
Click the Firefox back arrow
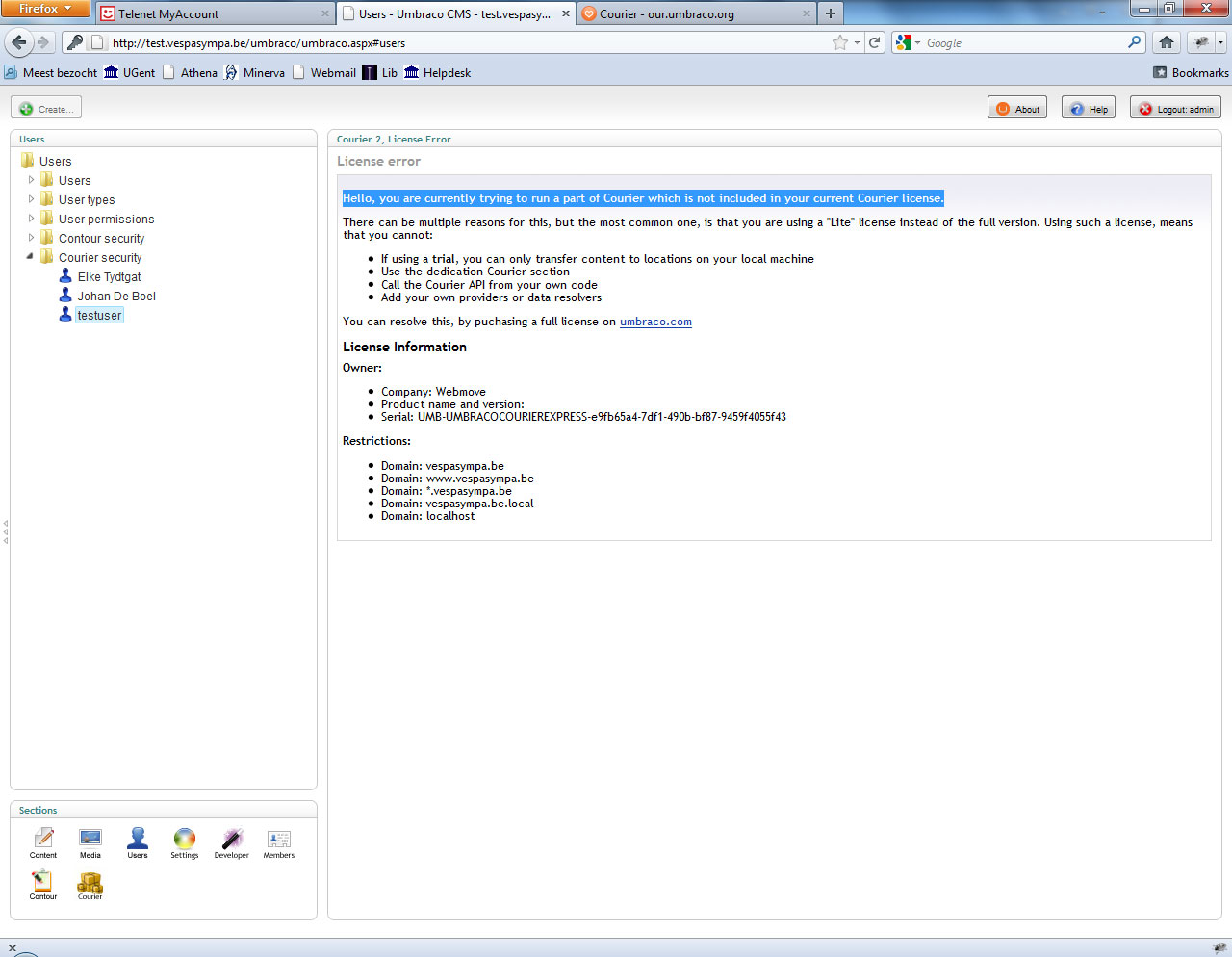pos(19,42)
